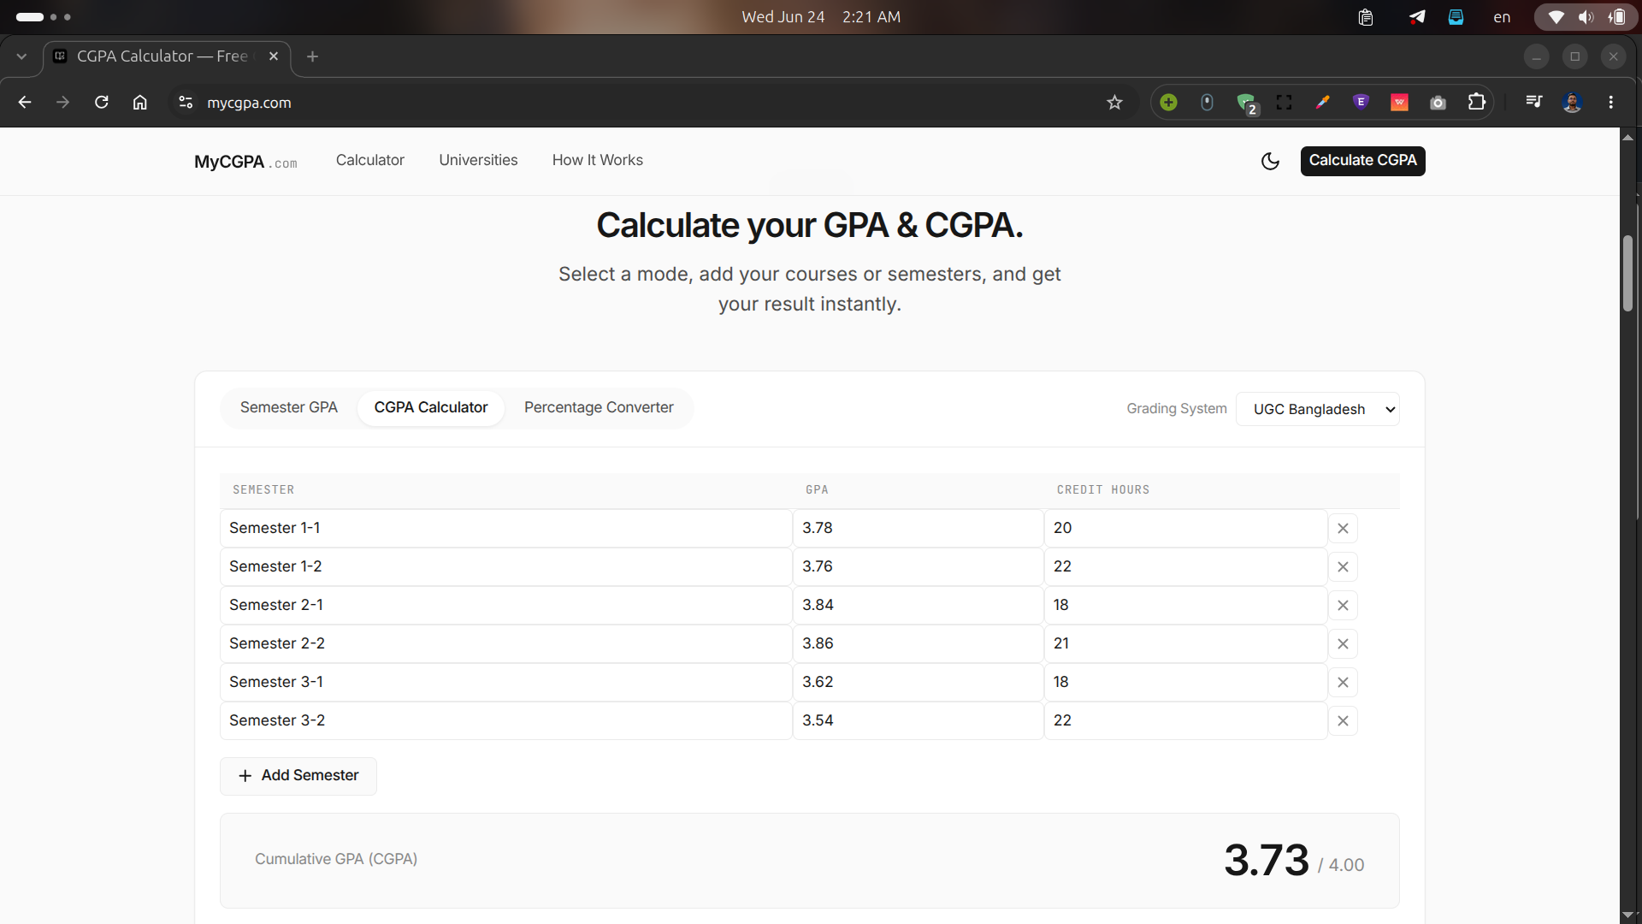This screenshot has width=1642, height=924.
Task: Open the media control queue icon
Action: 1534,103
